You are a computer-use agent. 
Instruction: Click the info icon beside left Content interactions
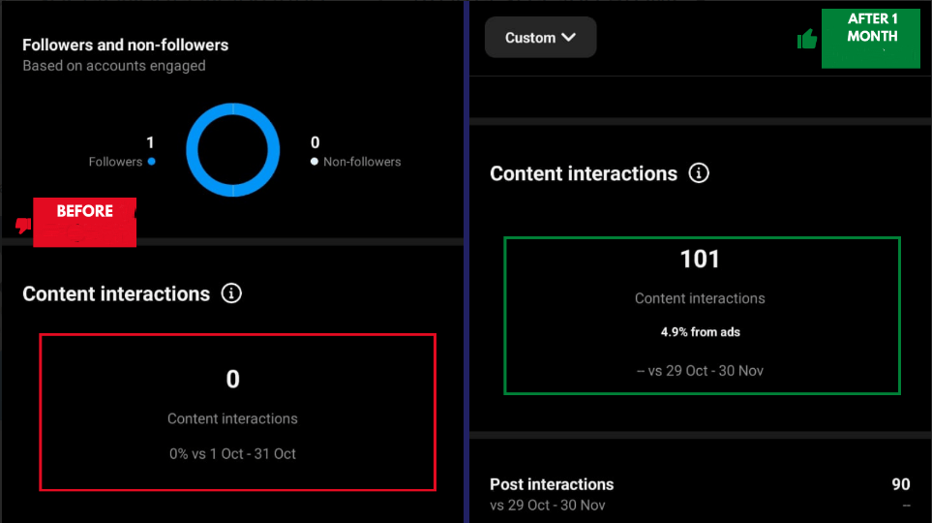231,293
